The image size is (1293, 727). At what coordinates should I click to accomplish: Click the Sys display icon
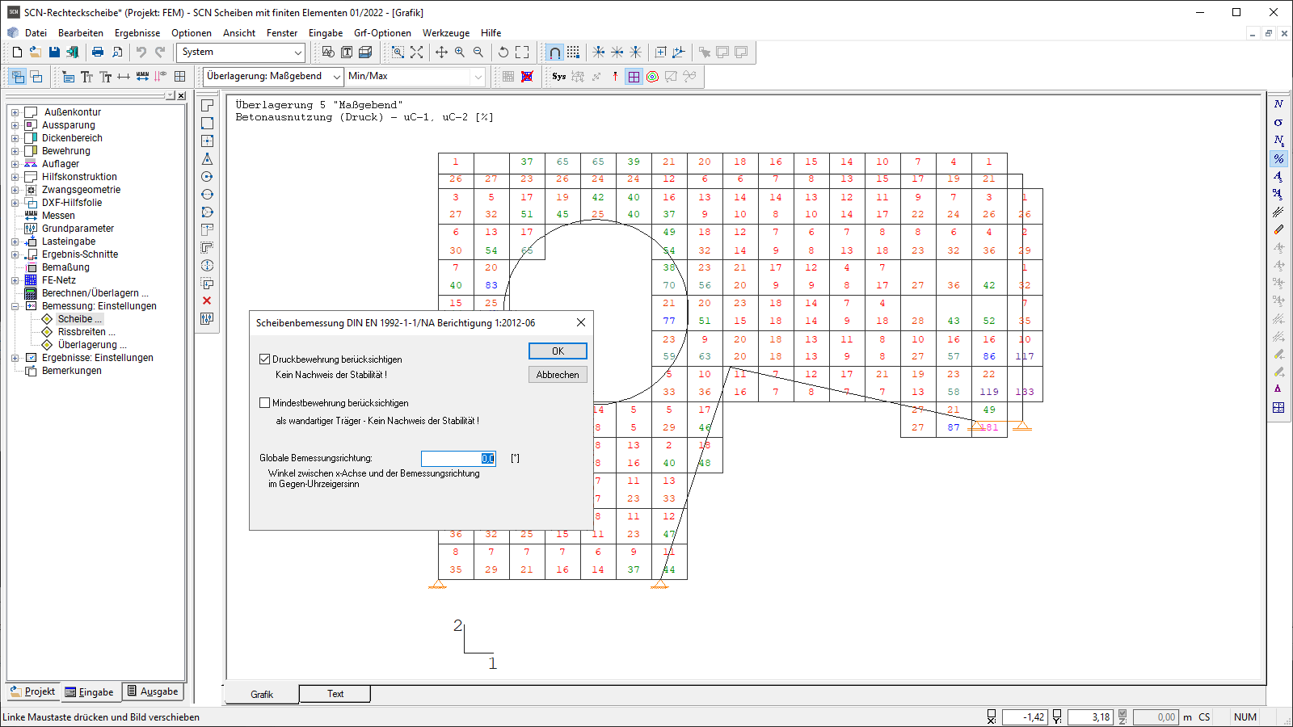[558, 76]
